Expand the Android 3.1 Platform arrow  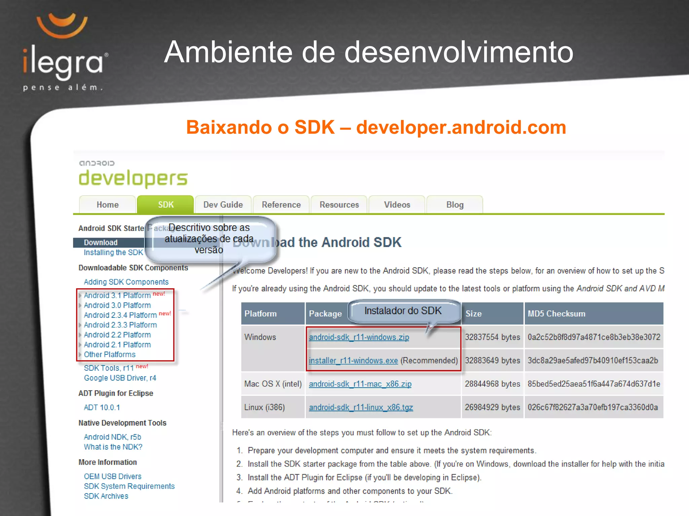[80, 295]
